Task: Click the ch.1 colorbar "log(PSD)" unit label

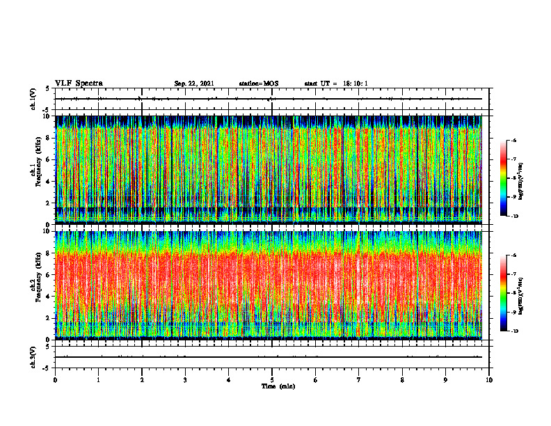Action: click(x=522, y=181)
